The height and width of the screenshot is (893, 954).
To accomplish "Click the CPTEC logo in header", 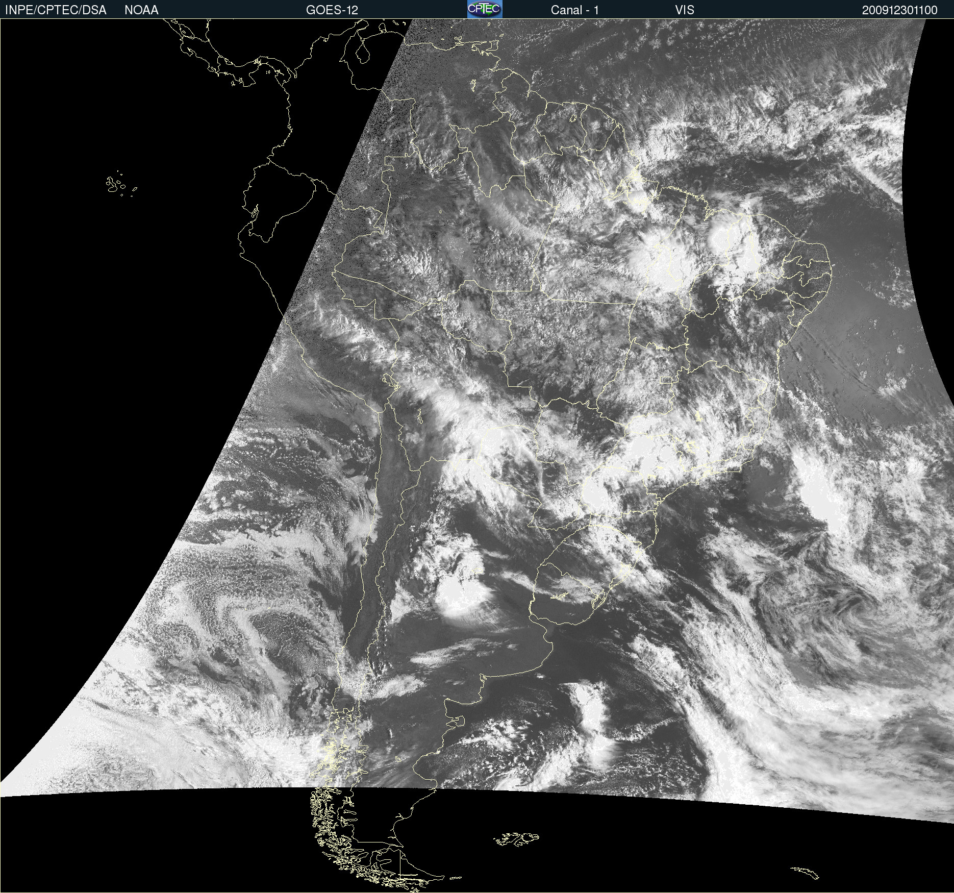I will click(485, 9).
